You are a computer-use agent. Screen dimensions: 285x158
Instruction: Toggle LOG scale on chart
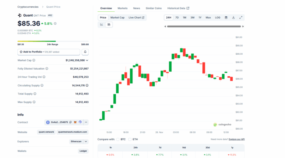[x=218, y=17]
